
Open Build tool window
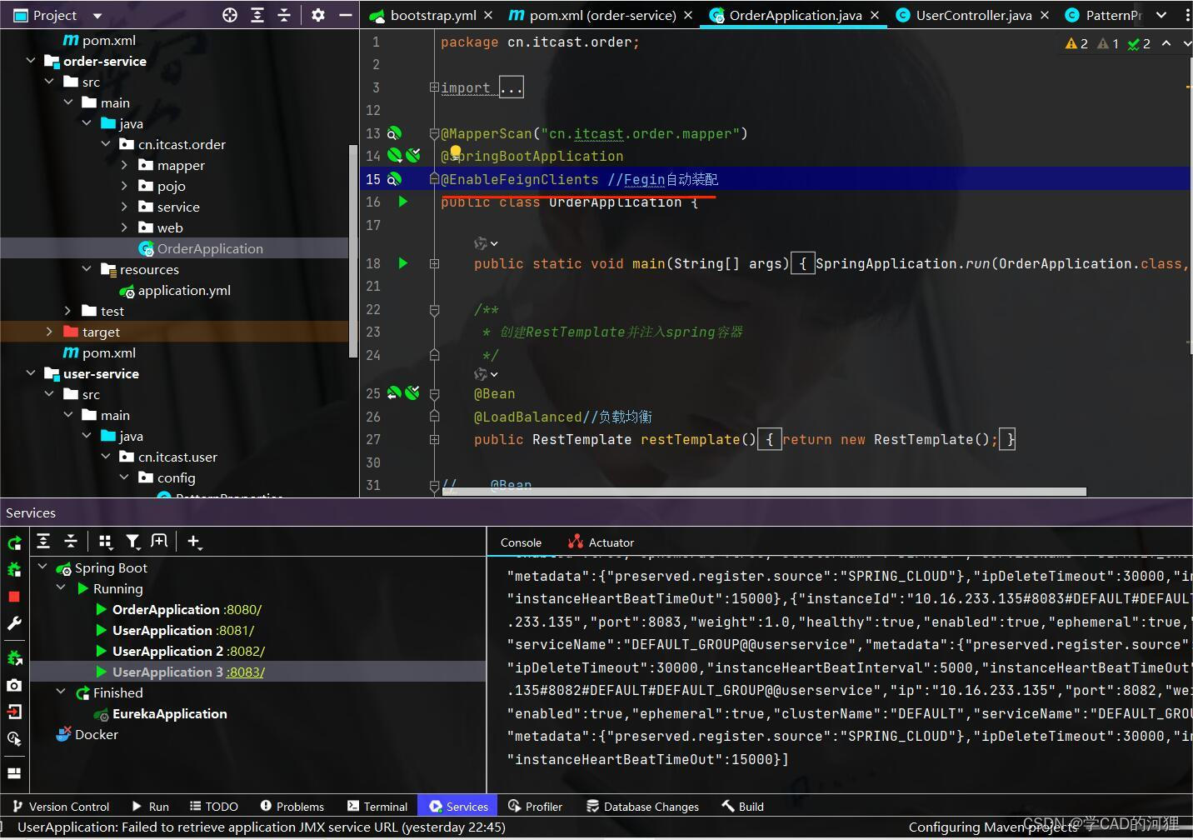(x=743, y=807)
